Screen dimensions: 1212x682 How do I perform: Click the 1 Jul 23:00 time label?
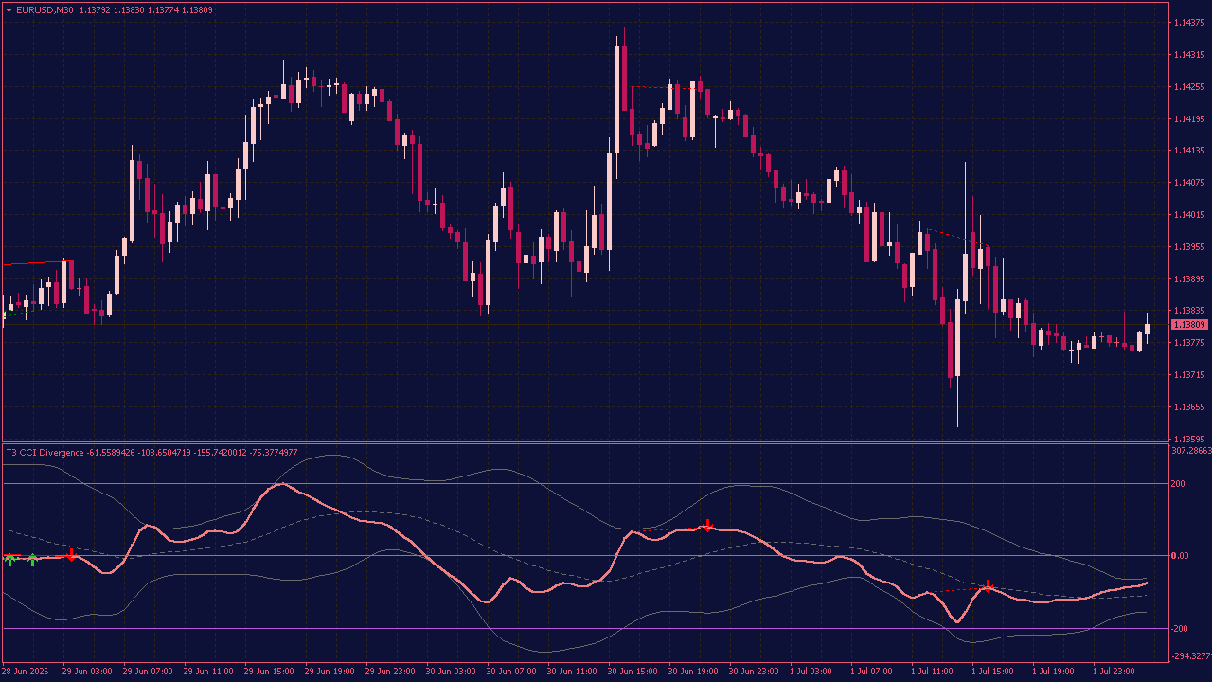pos(1114,671)
